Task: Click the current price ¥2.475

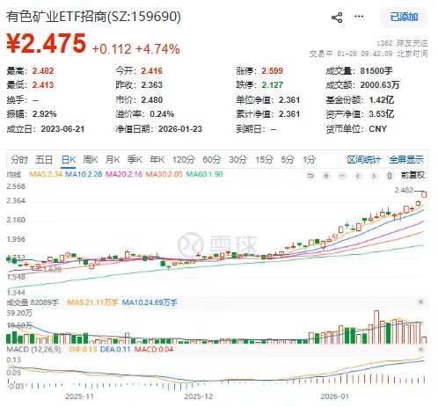Action: (47, 44)
